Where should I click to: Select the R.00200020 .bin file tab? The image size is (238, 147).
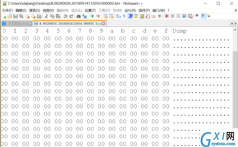[x=70, y=24]
